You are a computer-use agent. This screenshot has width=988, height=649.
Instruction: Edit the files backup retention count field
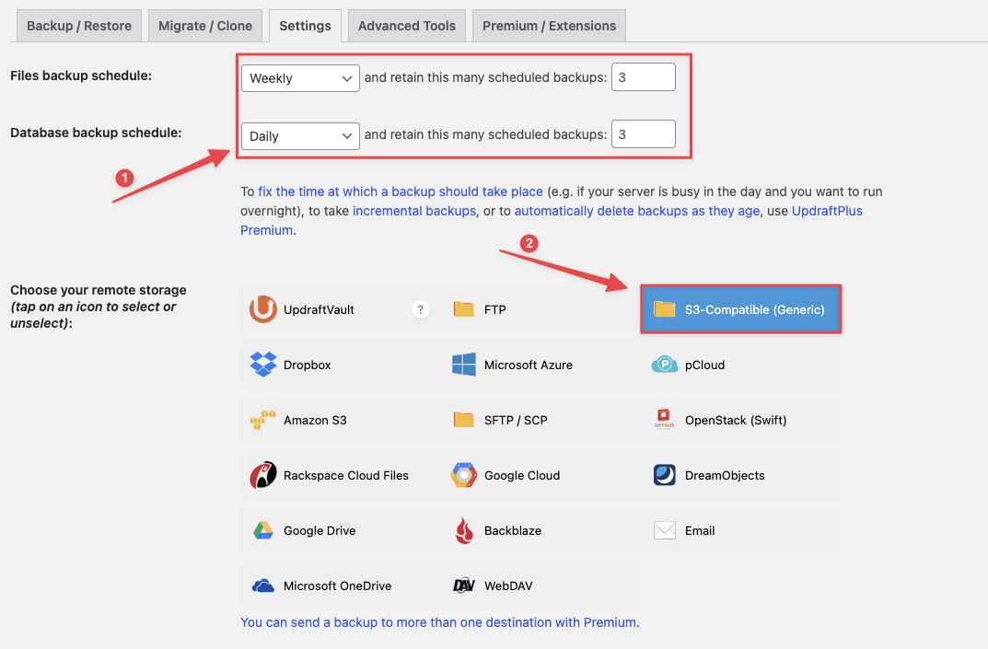pyautogui.click(x=643, y=76)
